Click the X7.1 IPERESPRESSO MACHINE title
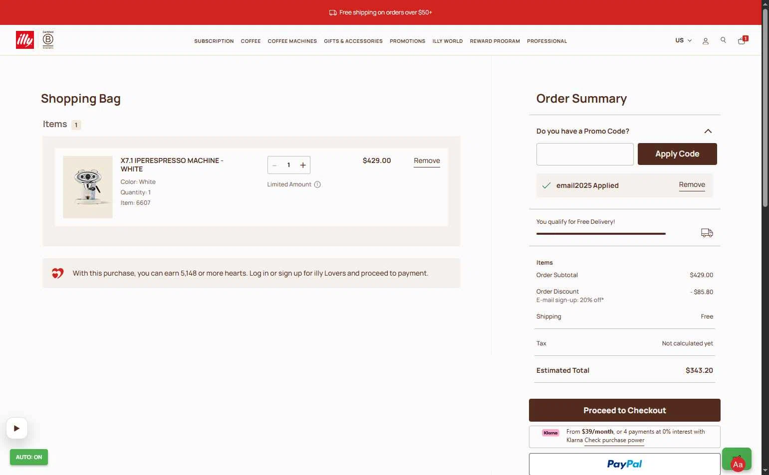Image resolution: width=769 pixels, height=475 pixels. (172, 165)
